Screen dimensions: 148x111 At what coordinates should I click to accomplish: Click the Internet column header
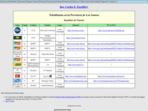point(76,25)
